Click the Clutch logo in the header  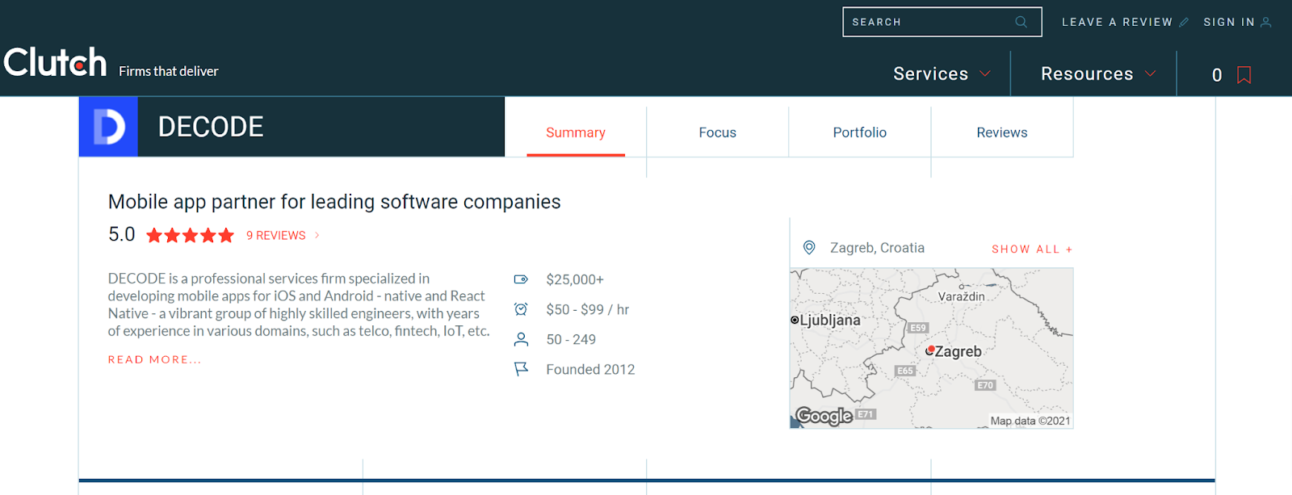pos(55,63)
